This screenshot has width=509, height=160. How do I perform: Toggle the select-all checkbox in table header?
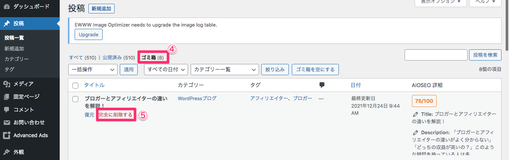[75, 85]
